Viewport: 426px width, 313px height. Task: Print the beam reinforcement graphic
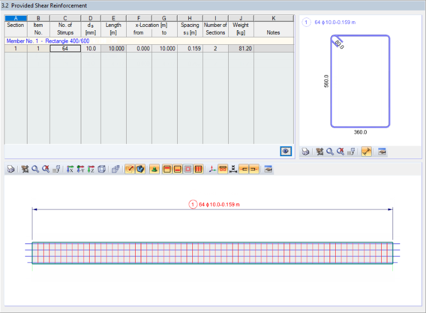pos(11,169)
